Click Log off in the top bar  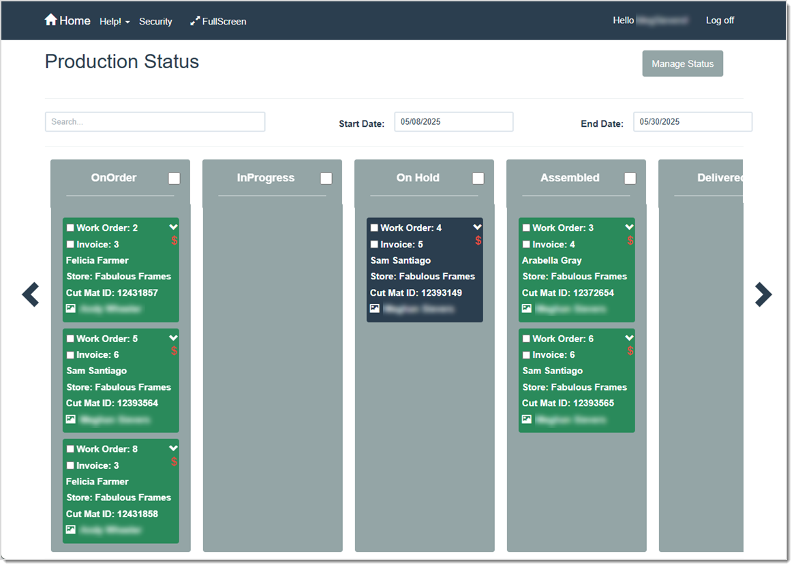[720, 20]
